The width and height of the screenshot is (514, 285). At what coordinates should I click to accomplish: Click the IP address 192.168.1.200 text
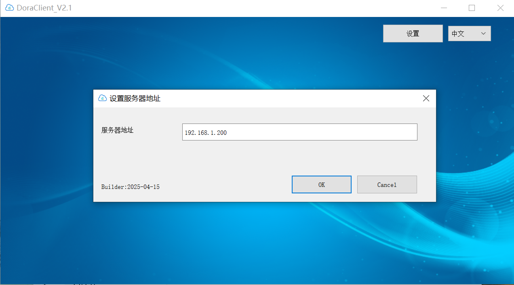[x=206, y=132]
